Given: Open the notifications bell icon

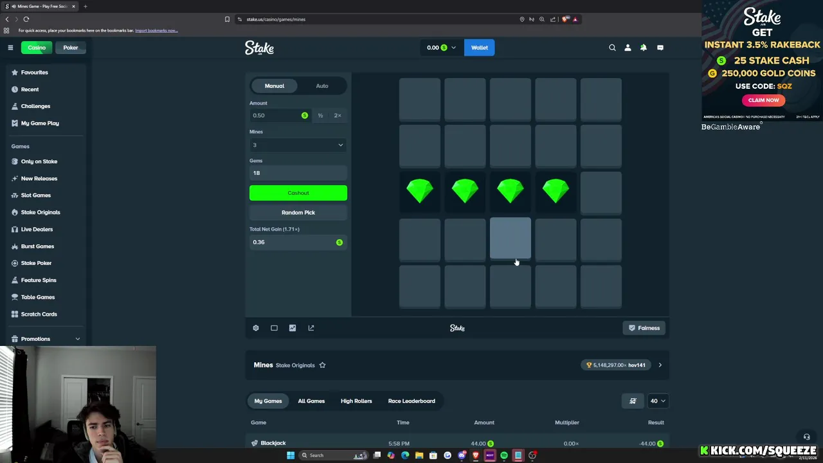Looking at the screenshot, I should (644, 48).
